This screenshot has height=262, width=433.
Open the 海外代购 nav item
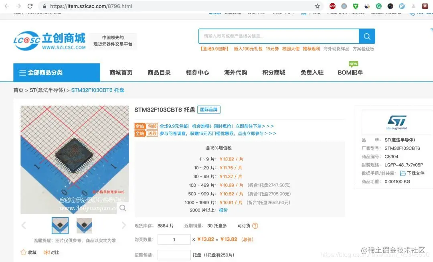pos(236,72)
